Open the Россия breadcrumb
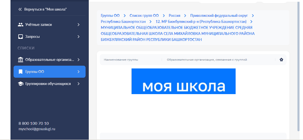This screenshot has width=303, height=140. 174,16
